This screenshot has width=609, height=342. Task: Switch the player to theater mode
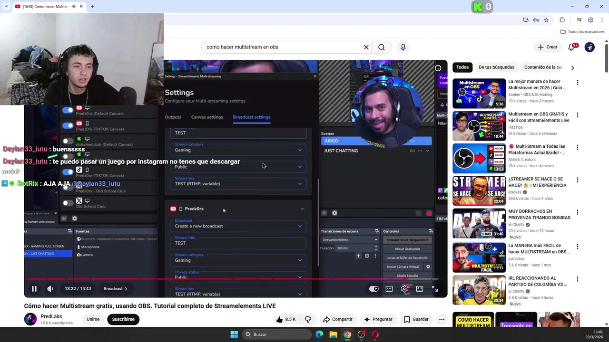(x=420, y=289)
